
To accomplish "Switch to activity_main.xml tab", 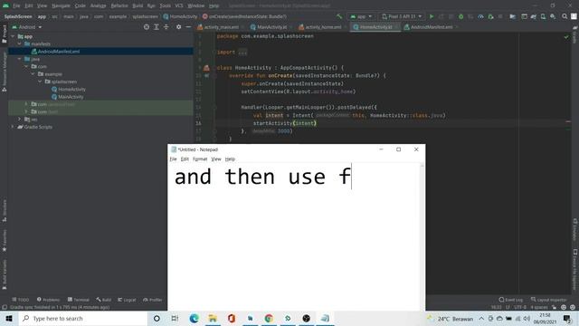I will [221, 27].
